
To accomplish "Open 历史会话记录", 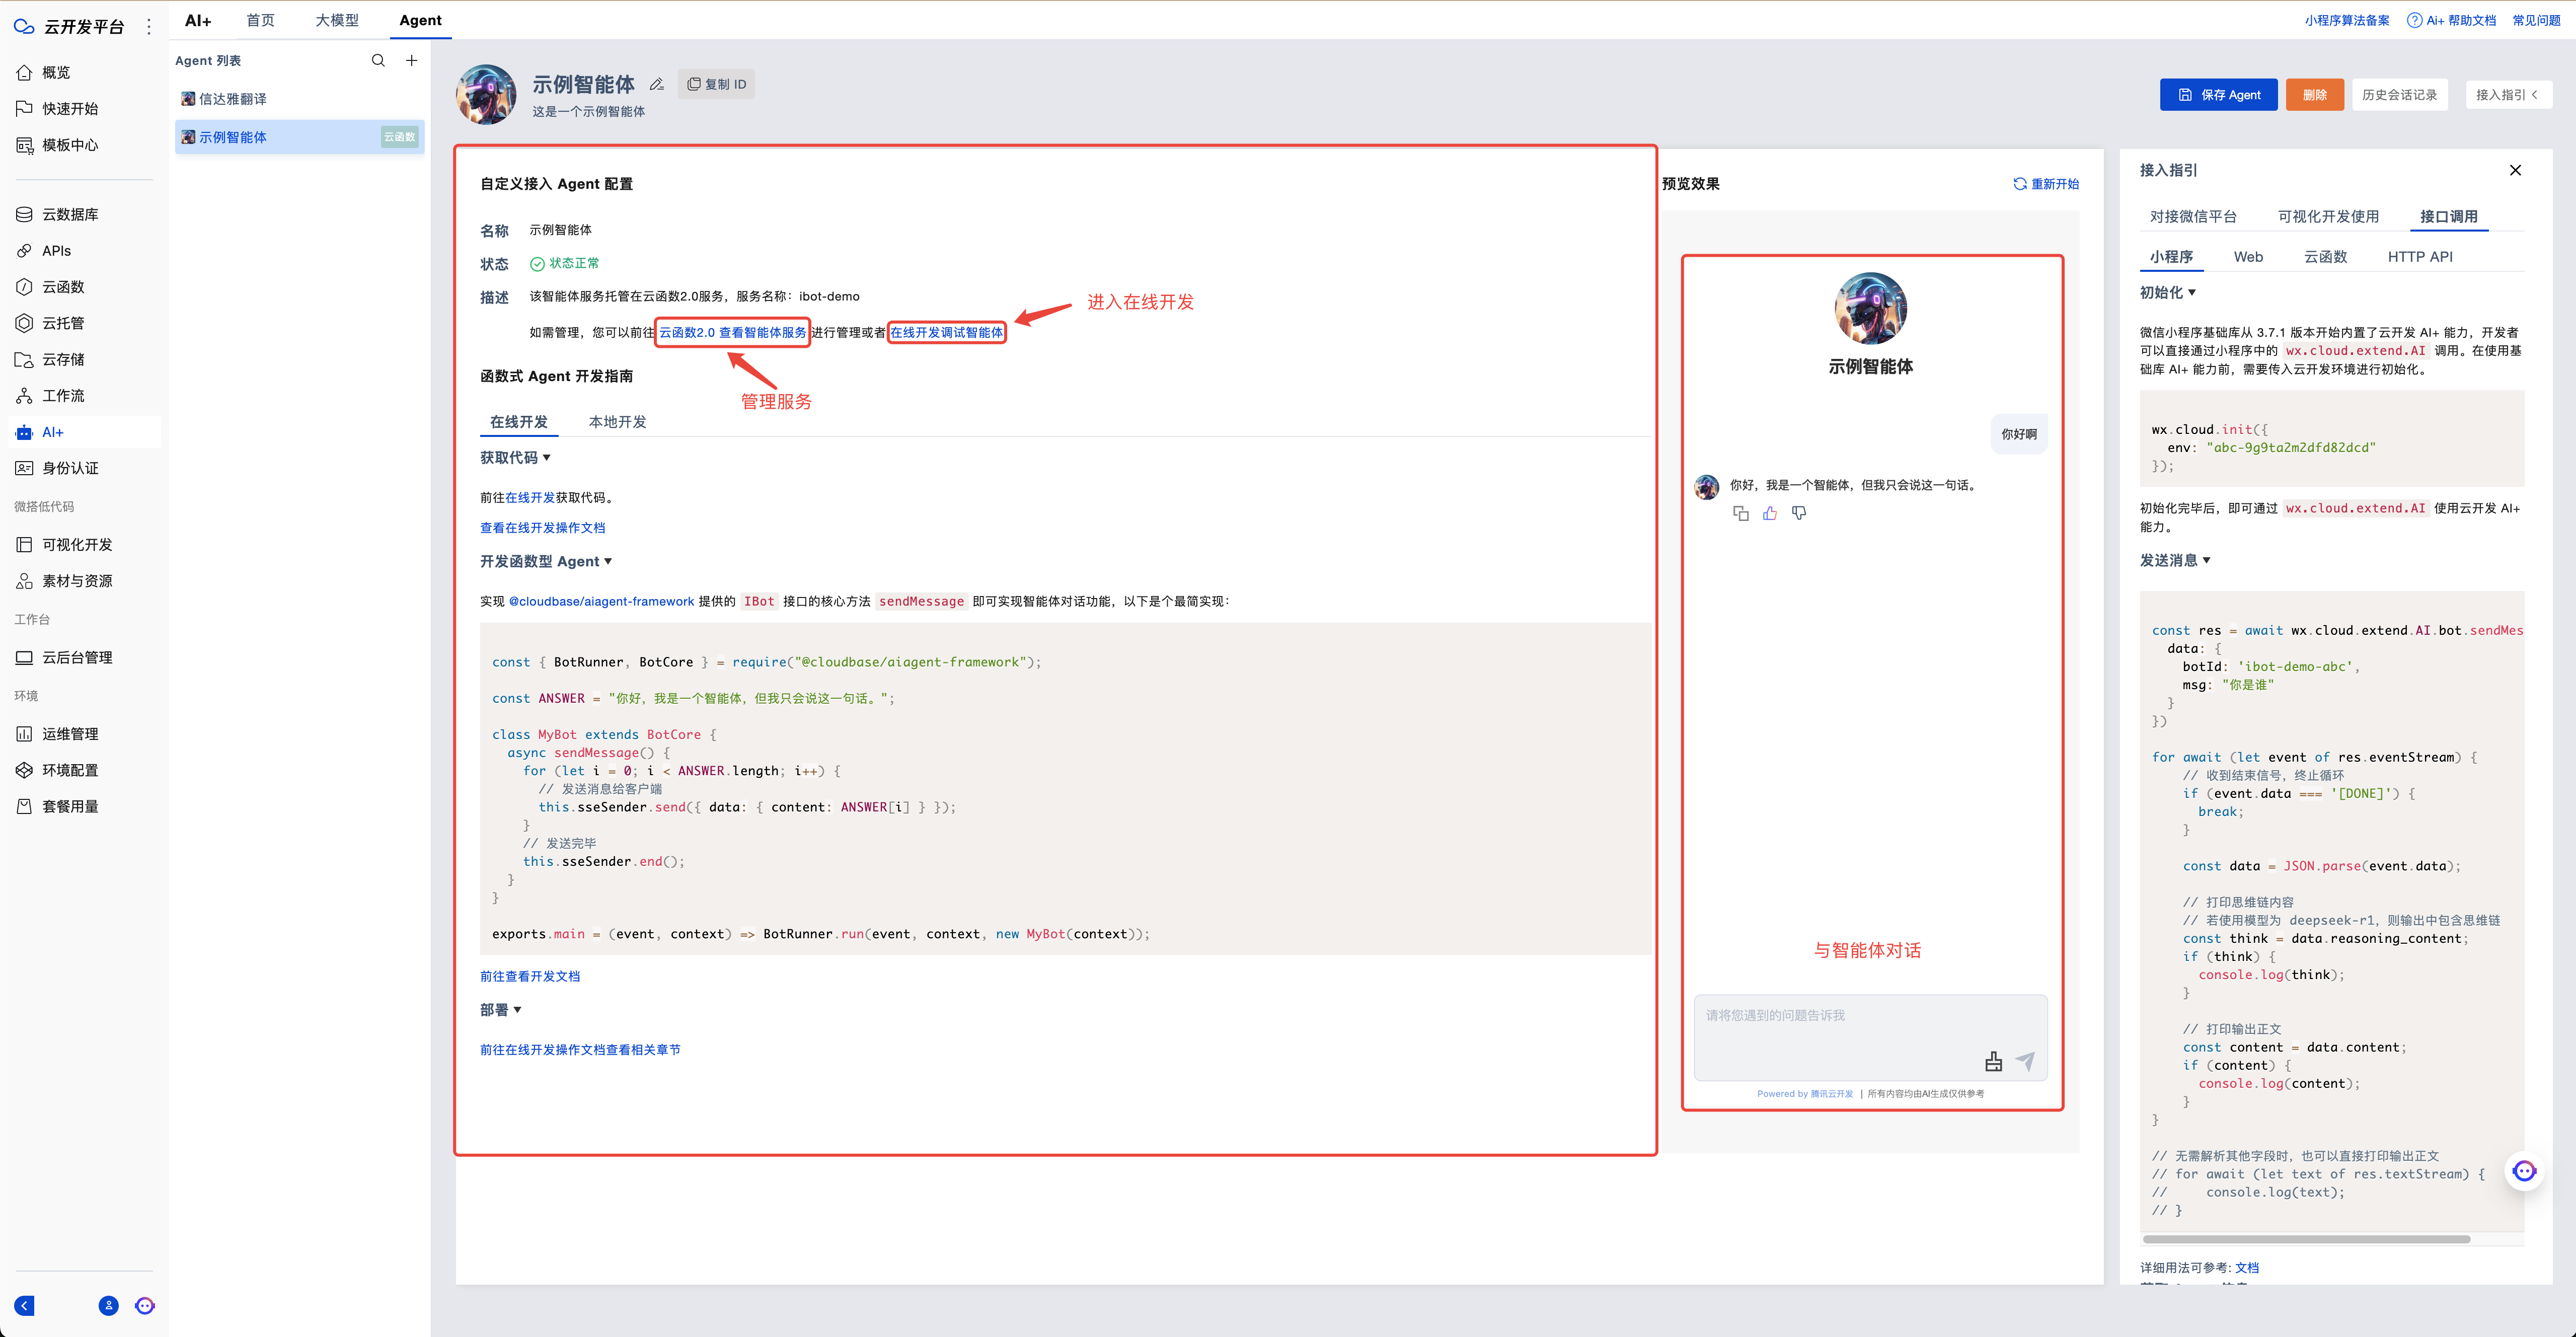I will [x=2399, y=95].
